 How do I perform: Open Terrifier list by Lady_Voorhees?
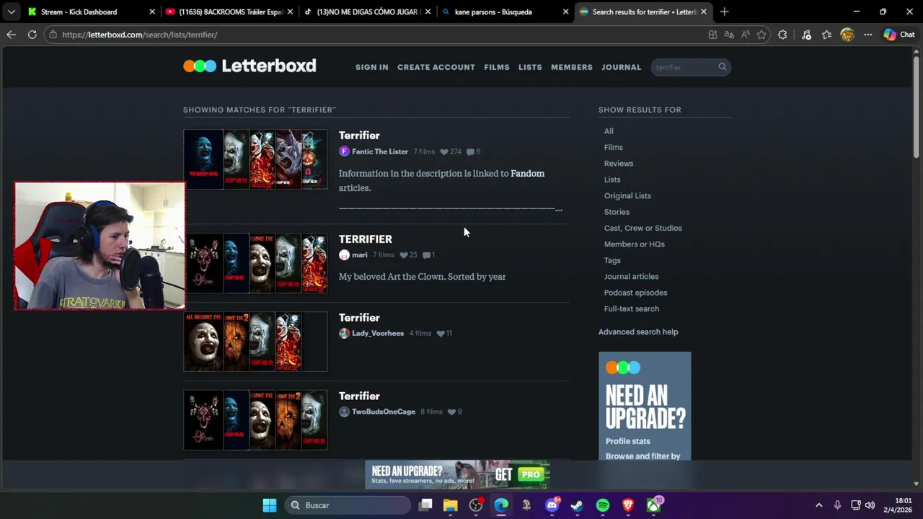click(x=359, y=318)
